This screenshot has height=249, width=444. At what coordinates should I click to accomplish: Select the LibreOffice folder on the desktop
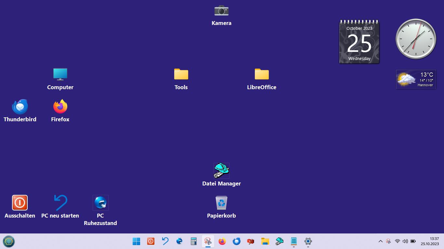click(262, 79)
